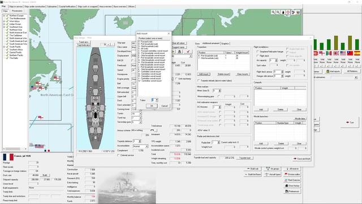The image size is (362, 204).
Task: Switch to Area overview tab
Action: coord(105,6)
